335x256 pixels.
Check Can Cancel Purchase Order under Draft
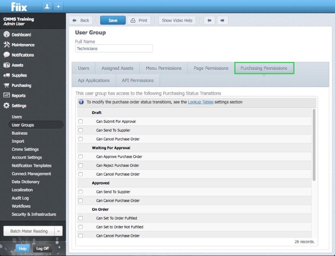(80, 139)
